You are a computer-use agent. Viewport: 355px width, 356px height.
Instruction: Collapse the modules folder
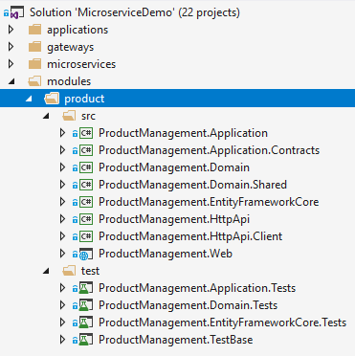click(x=11, y=82)
